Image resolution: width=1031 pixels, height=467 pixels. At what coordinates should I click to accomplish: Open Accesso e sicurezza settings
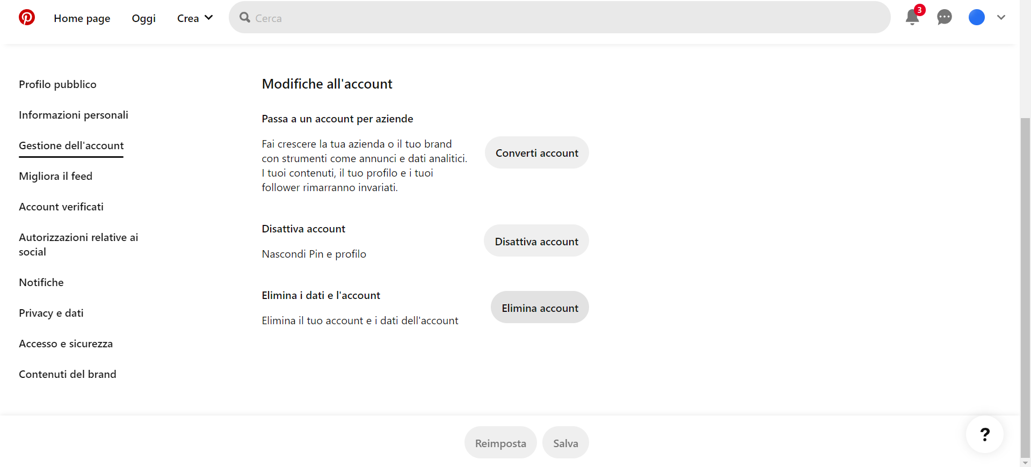click(66, 344)
